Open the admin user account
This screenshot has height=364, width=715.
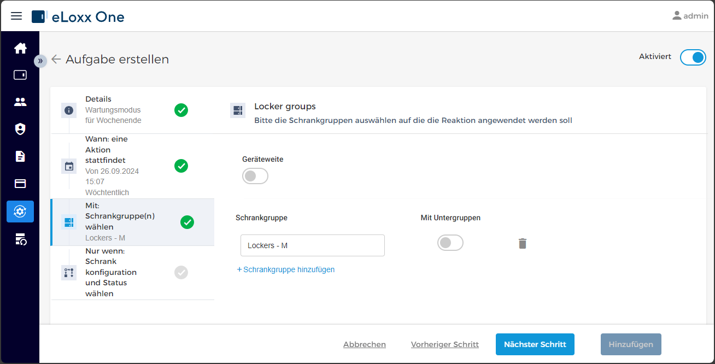pos(690,16)
